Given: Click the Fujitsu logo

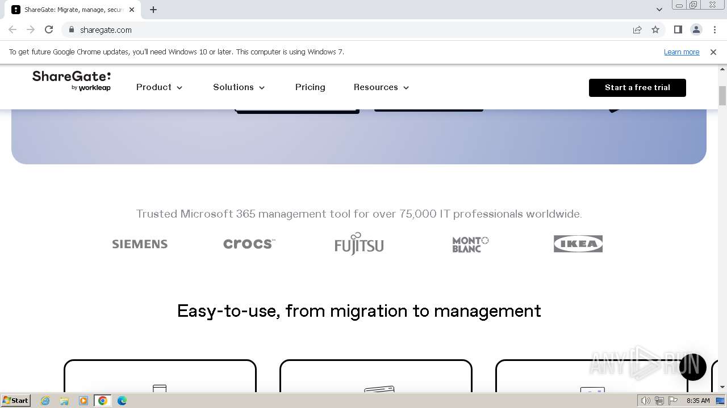Looking at the screenshot, I should coord(359,244).
